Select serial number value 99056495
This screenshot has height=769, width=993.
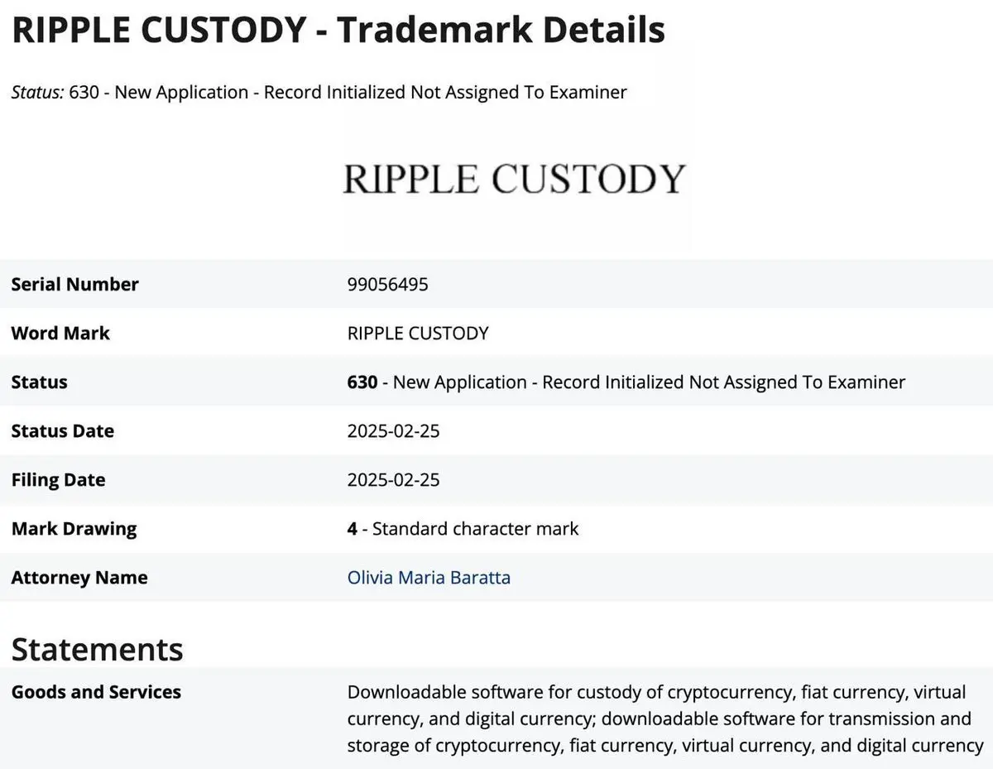coord(388,284)
